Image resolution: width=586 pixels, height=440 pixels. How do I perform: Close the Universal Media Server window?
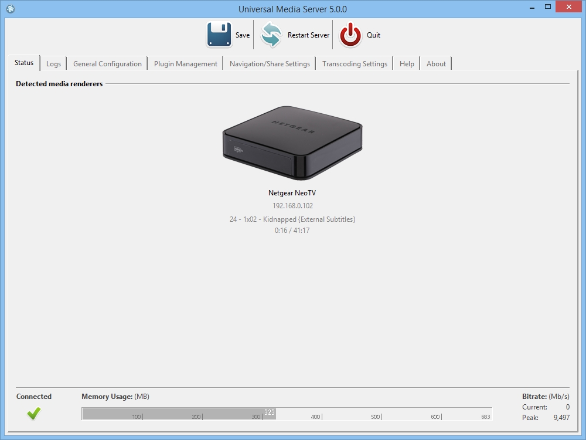pos(569,6)
